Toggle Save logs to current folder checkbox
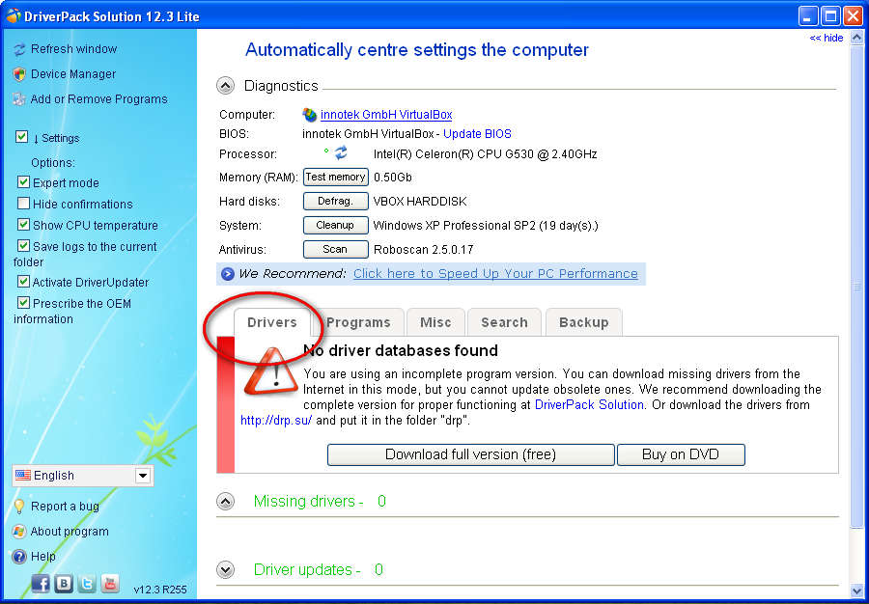This screenshot has width=869, height=604. click(x=23, y=245)
